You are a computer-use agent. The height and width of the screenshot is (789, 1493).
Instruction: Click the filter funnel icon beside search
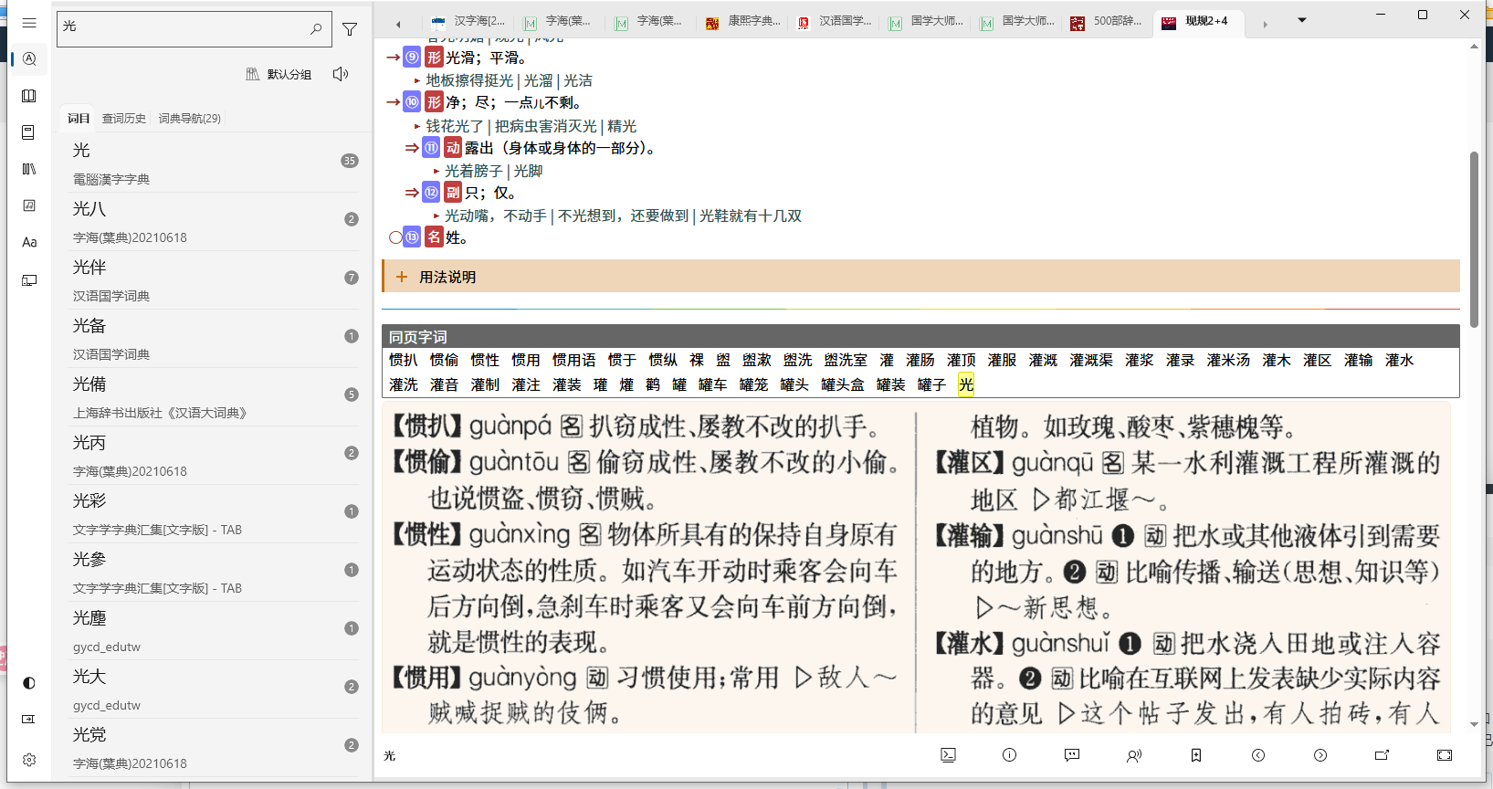pyautogui.click(x=350, y=29)
